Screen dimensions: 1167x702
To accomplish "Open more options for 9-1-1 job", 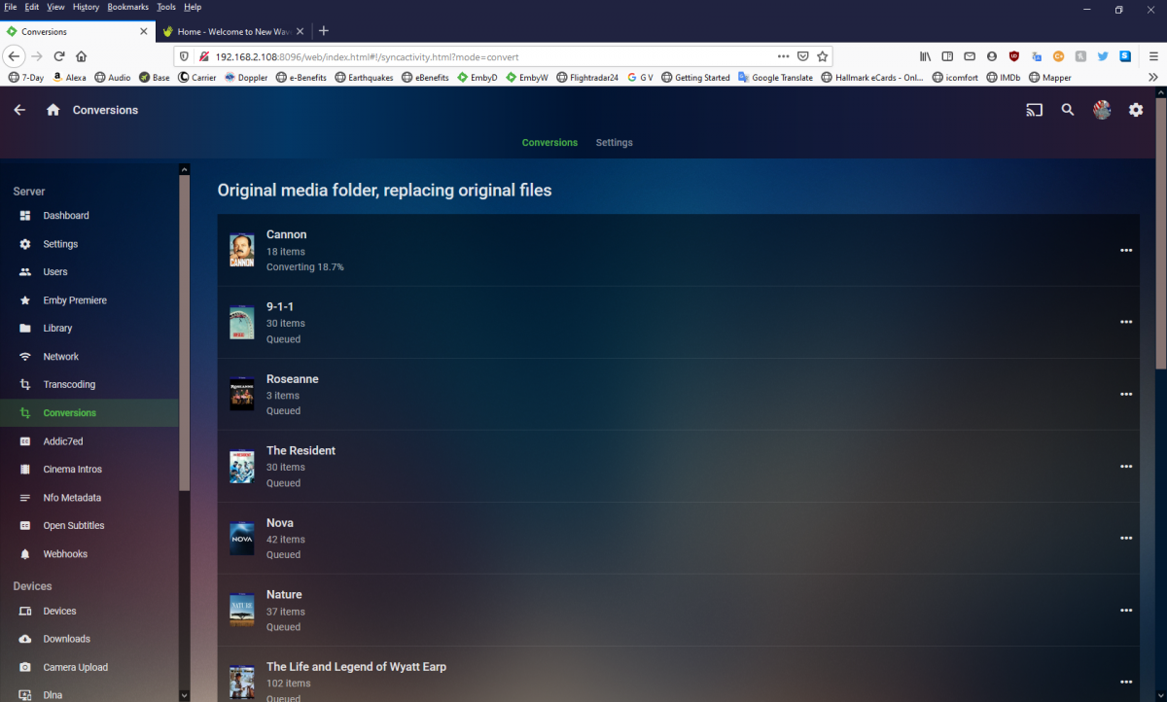I will [x=1126, y=323].
